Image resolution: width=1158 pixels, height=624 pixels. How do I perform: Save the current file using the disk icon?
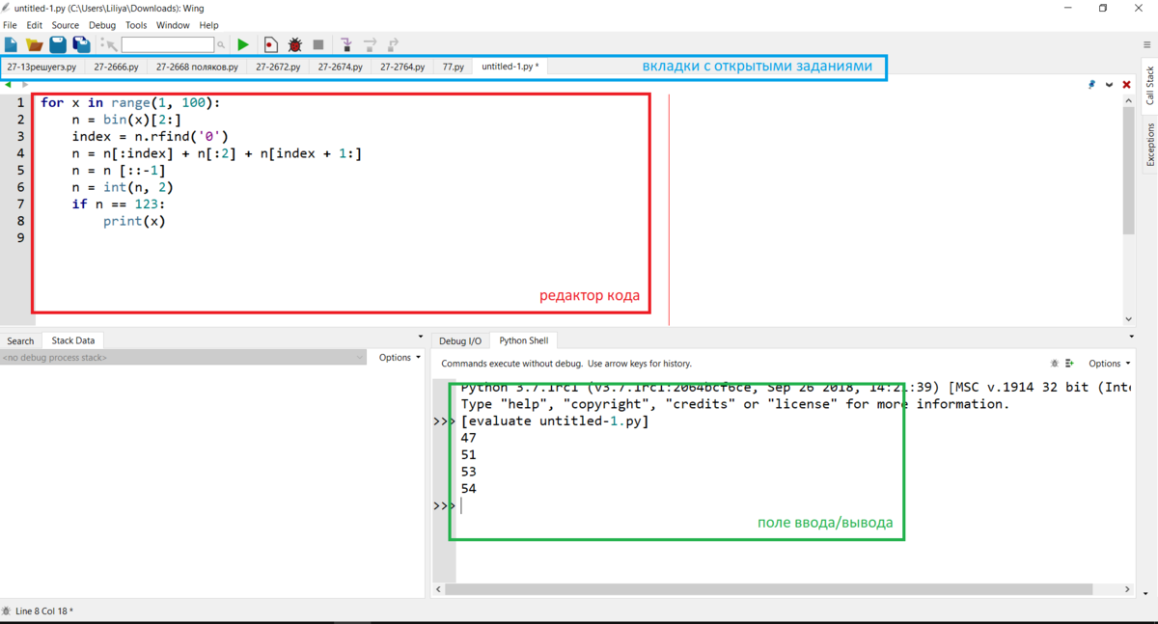(x=58, y=44)
